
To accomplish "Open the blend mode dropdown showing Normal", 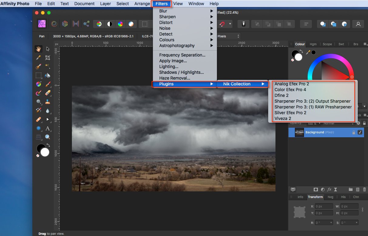I will [339, 123].
